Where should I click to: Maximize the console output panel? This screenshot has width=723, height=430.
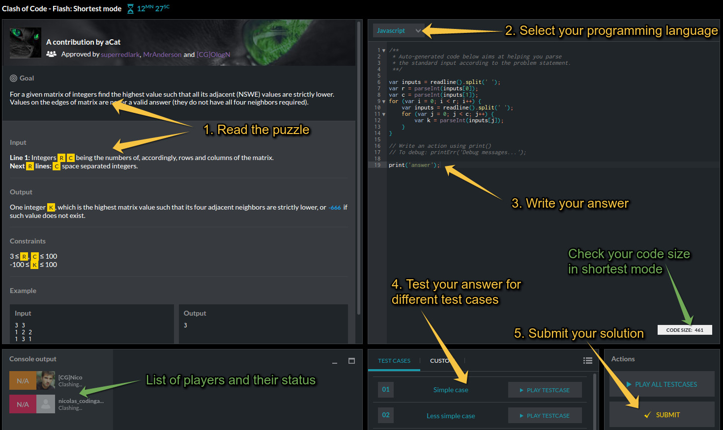351,361
